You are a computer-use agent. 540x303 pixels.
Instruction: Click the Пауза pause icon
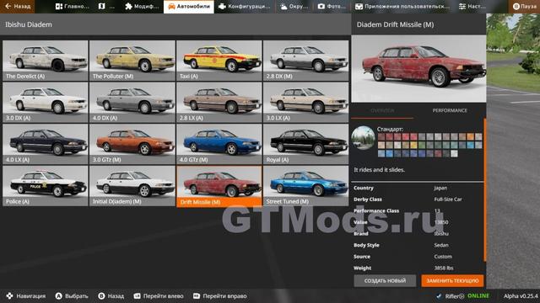point(516,7)
